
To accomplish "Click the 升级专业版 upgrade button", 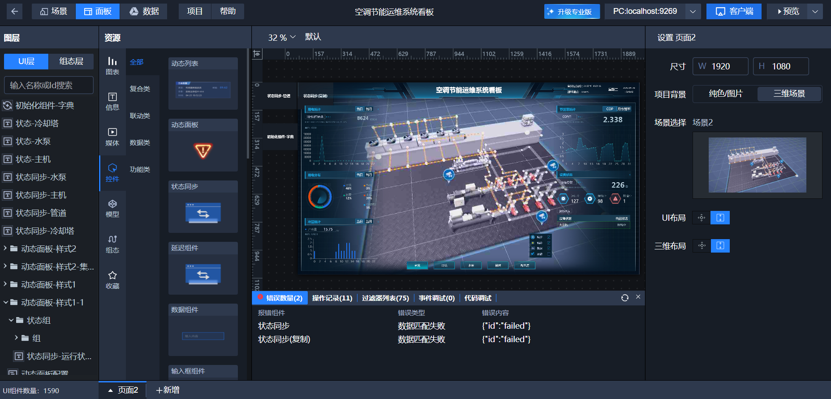I will click(x=572, y=12).
